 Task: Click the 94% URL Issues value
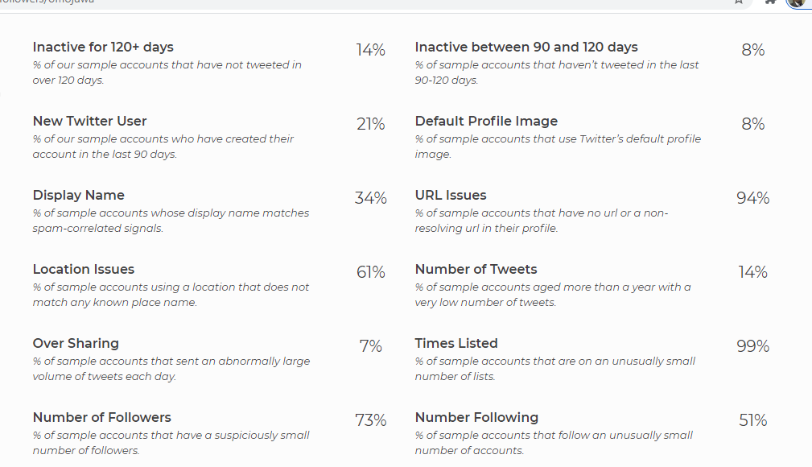tap(752, 198)
